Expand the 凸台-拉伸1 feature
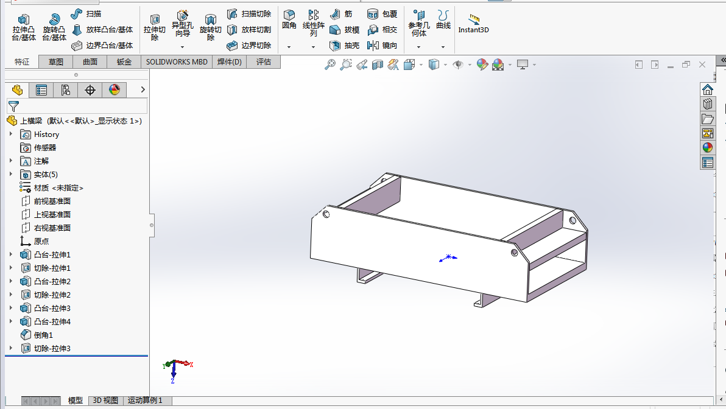Image resolution: width=726 pixels, height=409 pixels. (x=11, y=254)
